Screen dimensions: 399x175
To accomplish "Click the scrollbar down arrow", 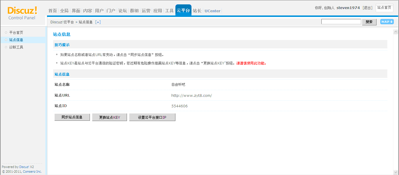I will pos(396,172).
